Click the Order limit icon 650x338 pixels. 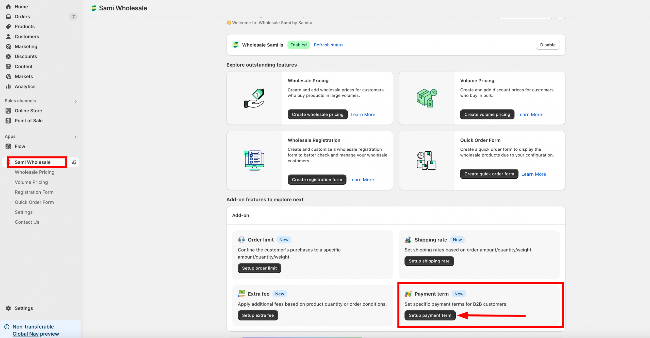click(x=241, y=240)
